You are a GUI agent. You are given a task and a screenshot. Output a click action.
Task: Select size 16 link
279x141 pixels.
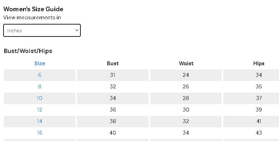tap(39, 133)
